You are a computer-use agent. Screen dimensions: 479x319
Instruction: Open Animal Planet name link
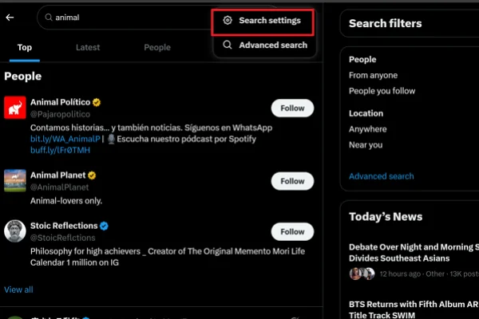(57, 175)
